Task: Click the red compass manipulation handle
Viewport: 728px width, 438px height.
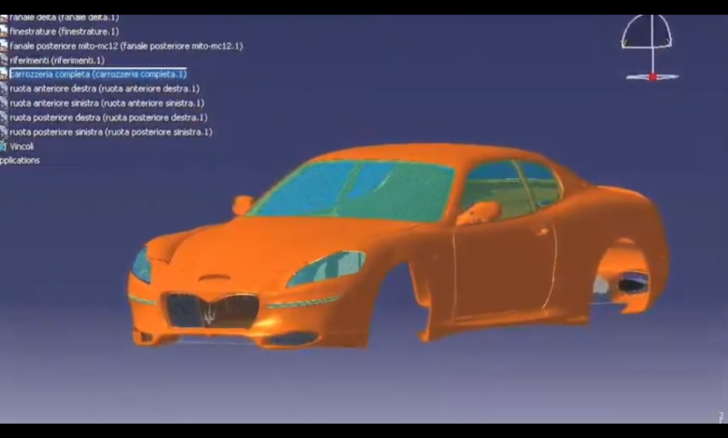Action: 652,77
